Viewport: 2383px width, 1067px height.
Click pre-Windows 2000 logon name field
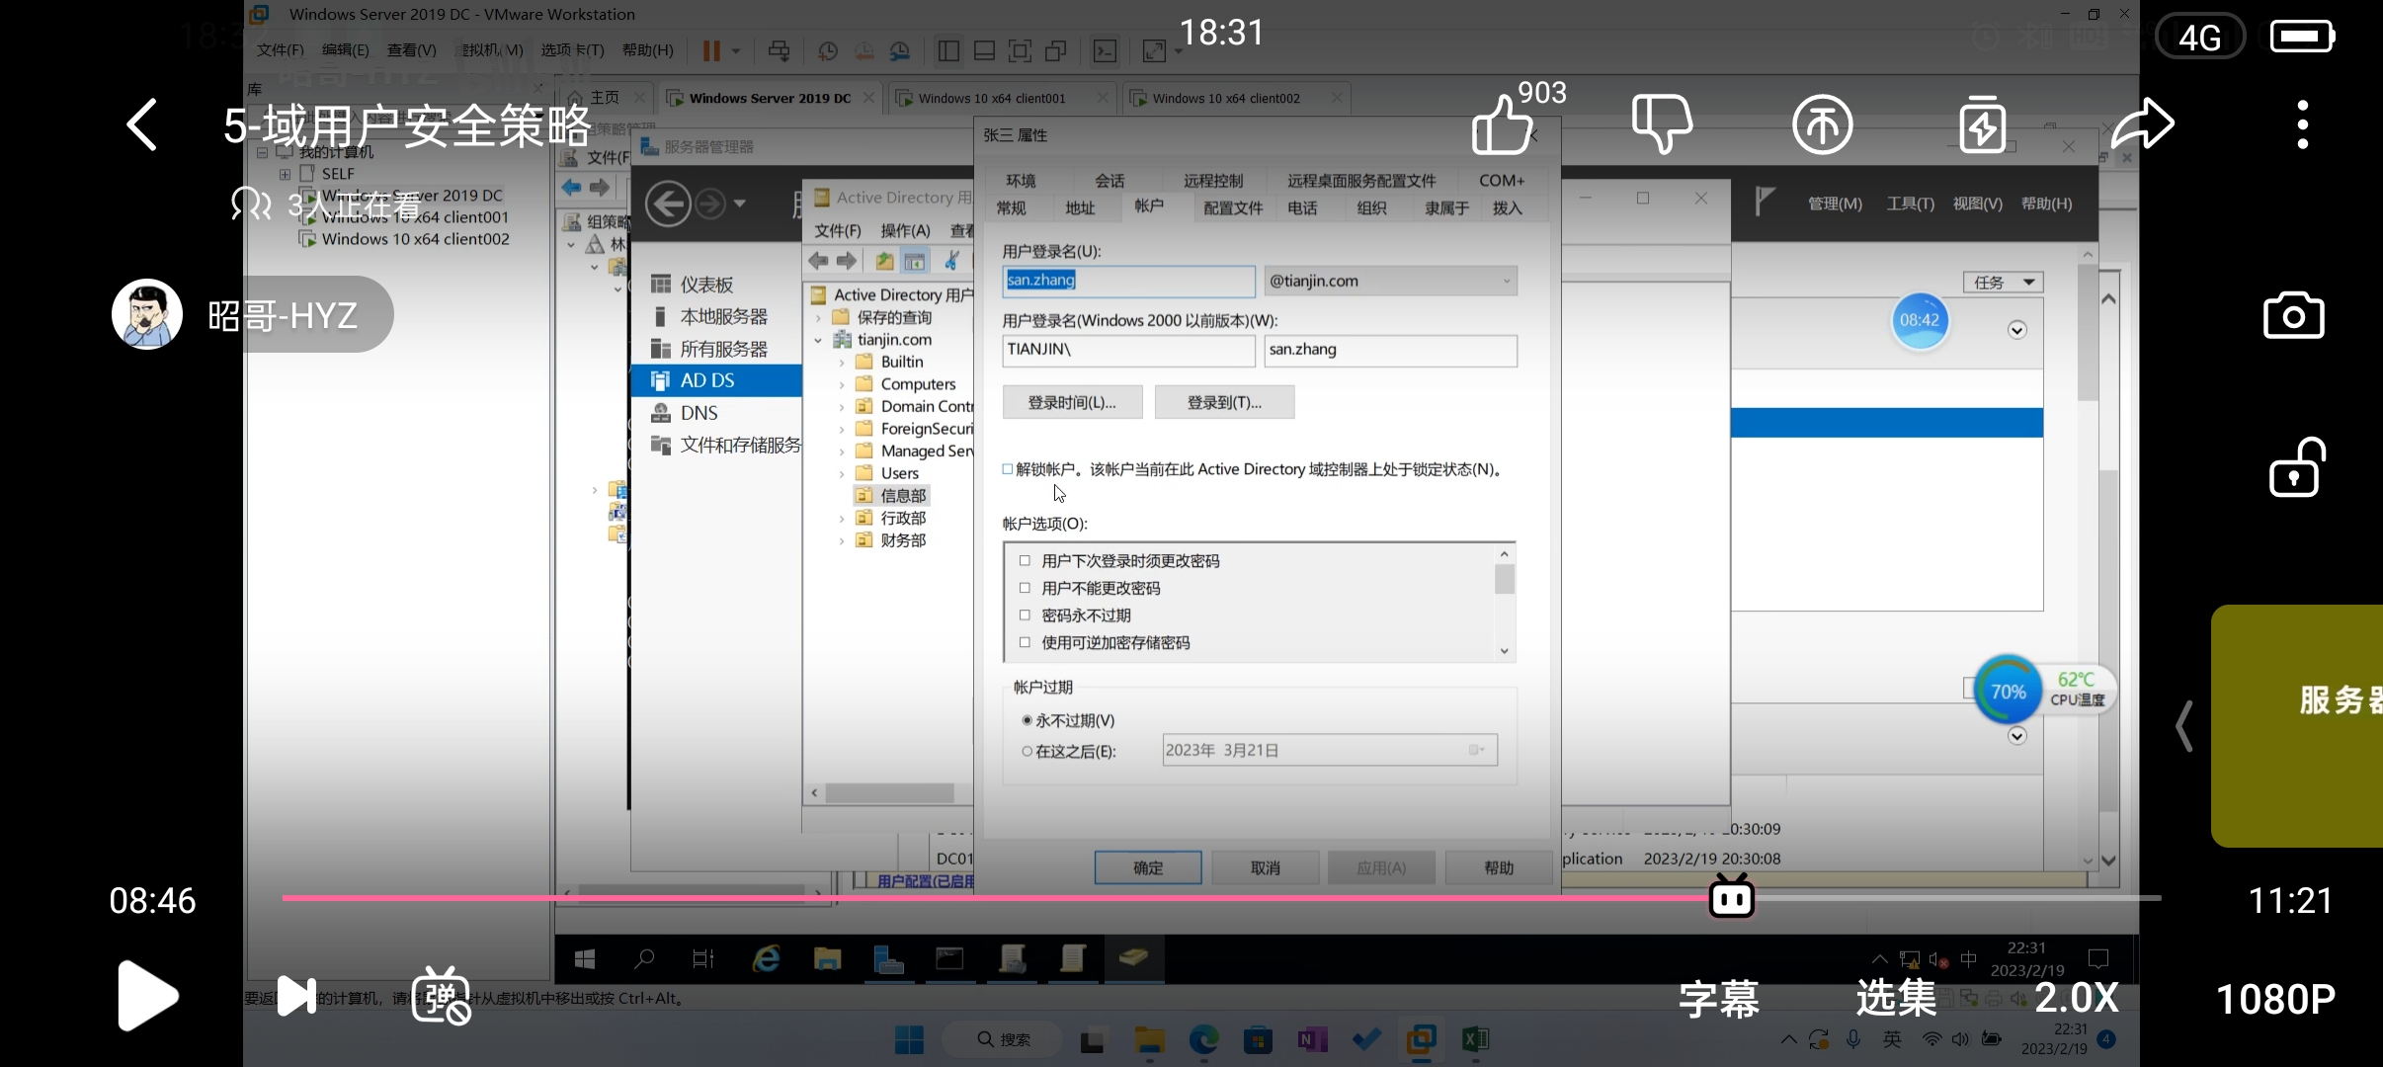point(1390,350)
